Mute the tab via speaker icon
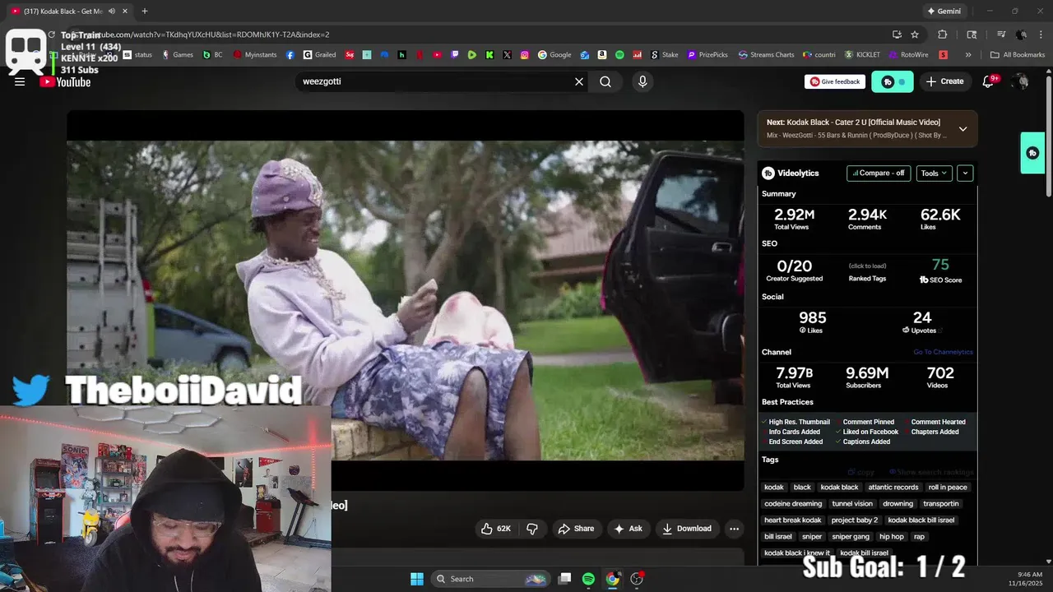The height and width of the screenshot is (592, 1053). (x=112, y=12)
